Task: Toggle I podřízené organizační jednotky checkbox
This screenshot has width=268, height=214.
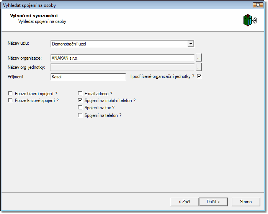Action: tap(199, 76)
